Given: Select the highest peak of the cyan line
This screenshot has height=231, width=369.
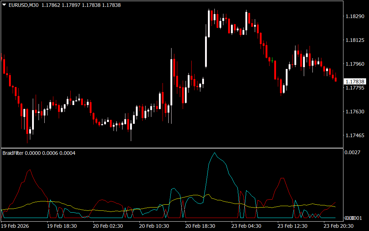Looking at the screenshot, I should [215, 153].
